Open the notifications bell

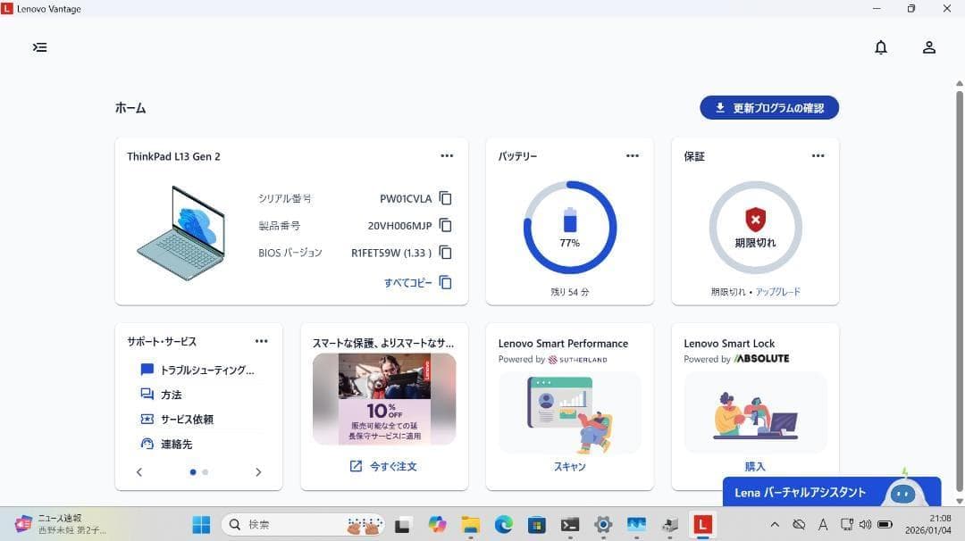point(880,47)
